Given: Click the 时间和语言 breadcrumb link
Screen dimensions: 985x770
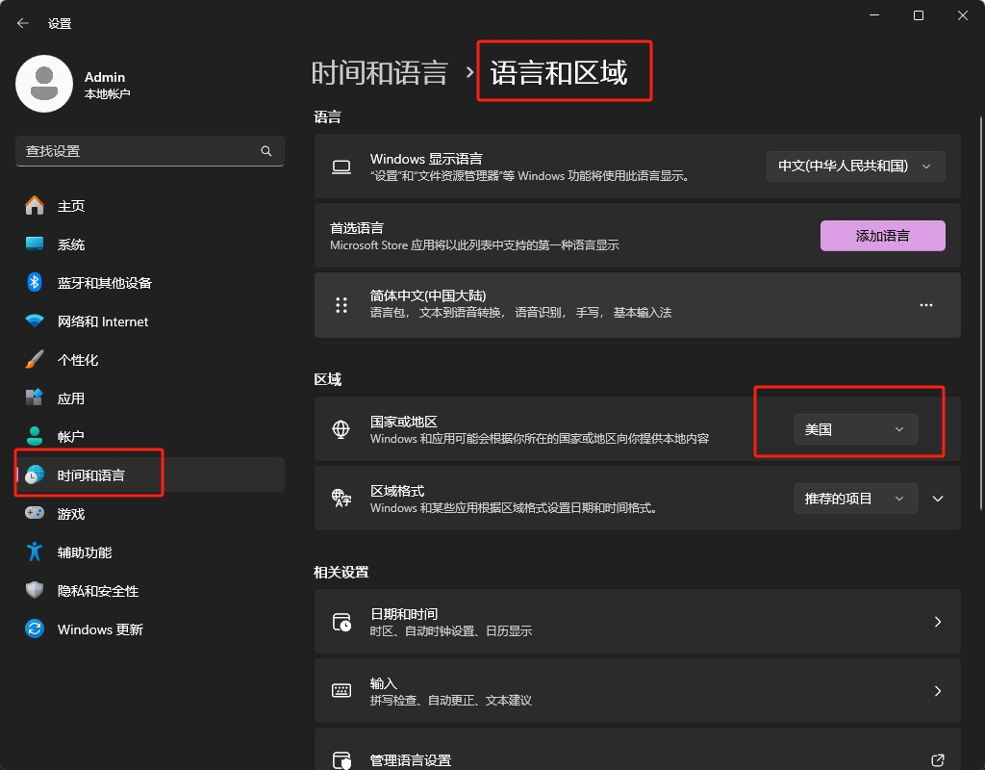Looking at the screenshot, I should [379, 73].
